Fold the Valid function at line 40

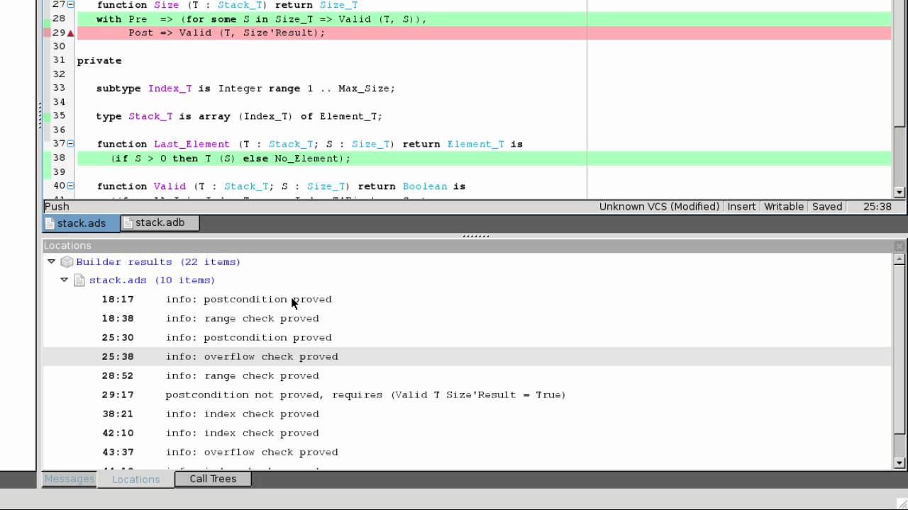point(70,186)
